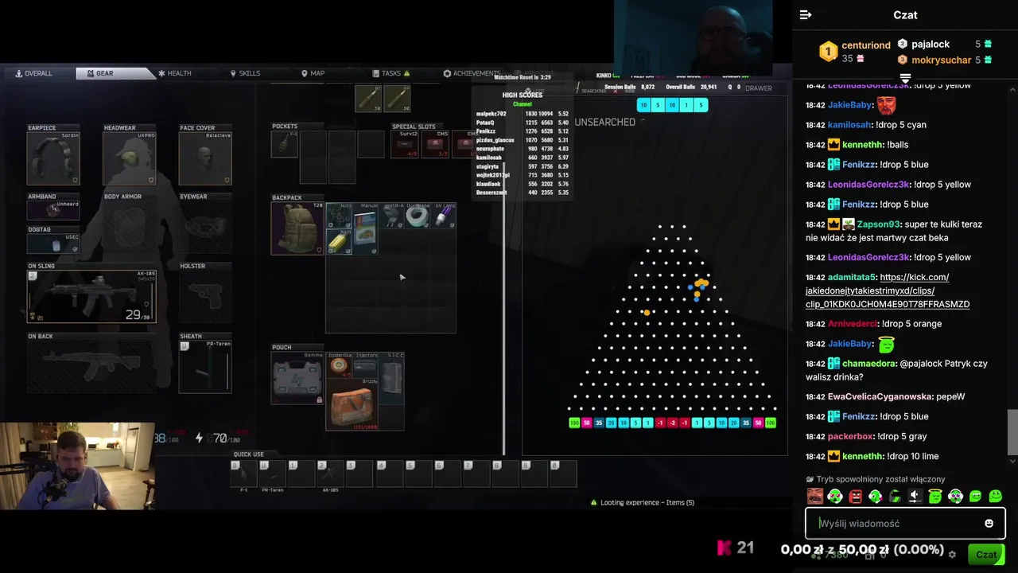Select the PP ammo stack
Viewport: 1018px width, 573px height.
[397, 99]
